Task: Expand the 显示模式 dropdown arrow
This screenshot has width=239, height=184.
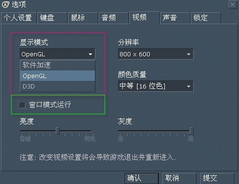Action: (x=90, y=54)
